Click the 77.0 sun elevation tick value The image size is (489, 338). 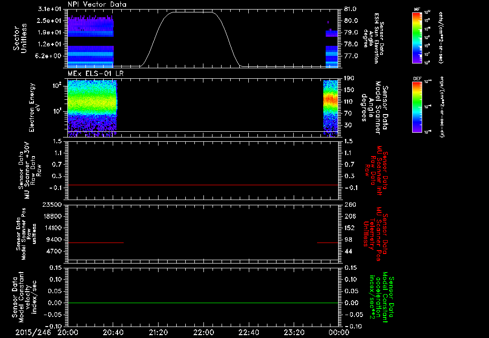pos(351,56)
